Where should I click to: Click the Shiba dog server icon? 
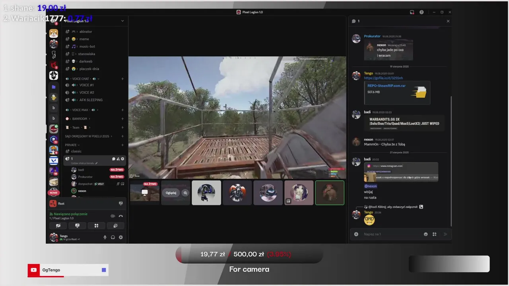pos(54,33)
